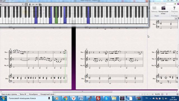Click the Одна из двух страниц status text

[9, 94]
